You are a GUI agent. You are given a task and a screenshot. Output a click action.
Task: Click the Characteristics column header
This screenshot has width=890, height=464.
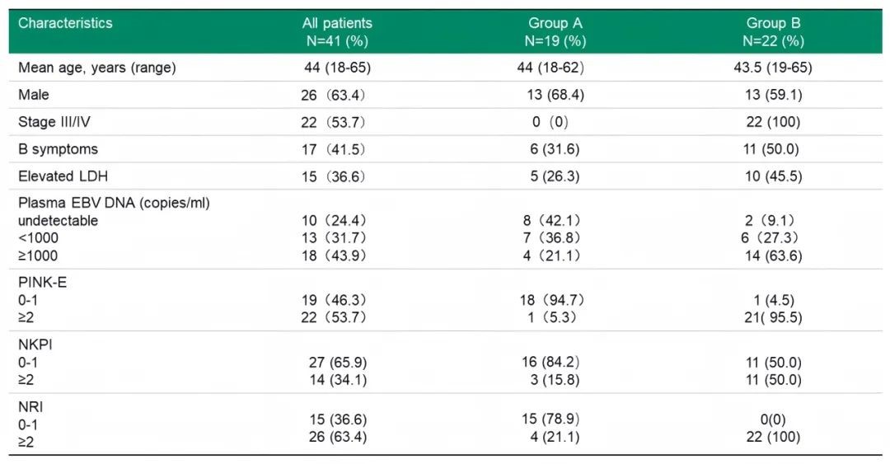point(65,23)
